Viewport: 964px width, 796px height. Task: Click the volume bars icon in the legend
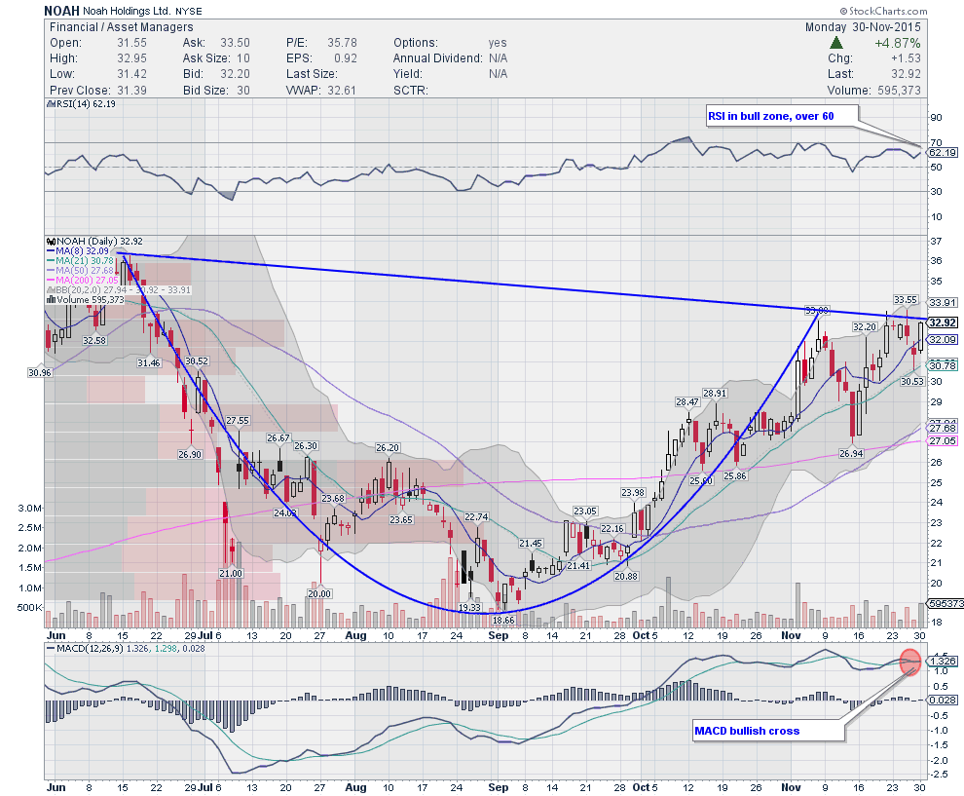click(51, 299)
